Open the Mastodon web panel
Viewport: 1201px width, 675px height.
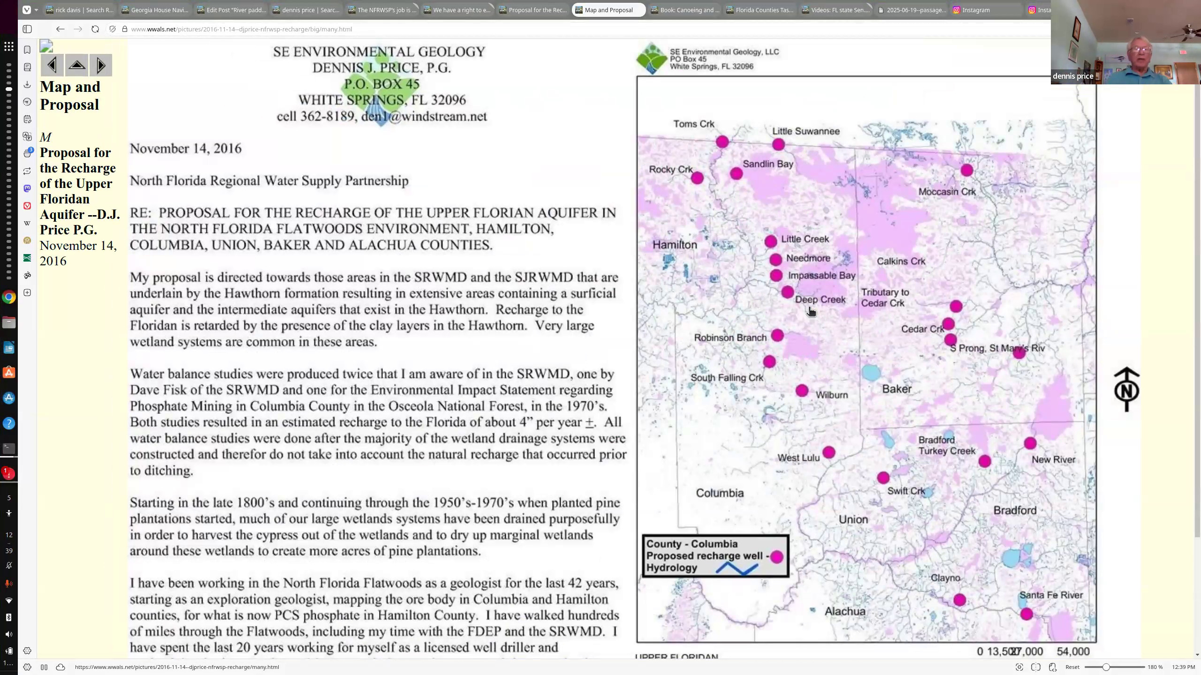27,188
